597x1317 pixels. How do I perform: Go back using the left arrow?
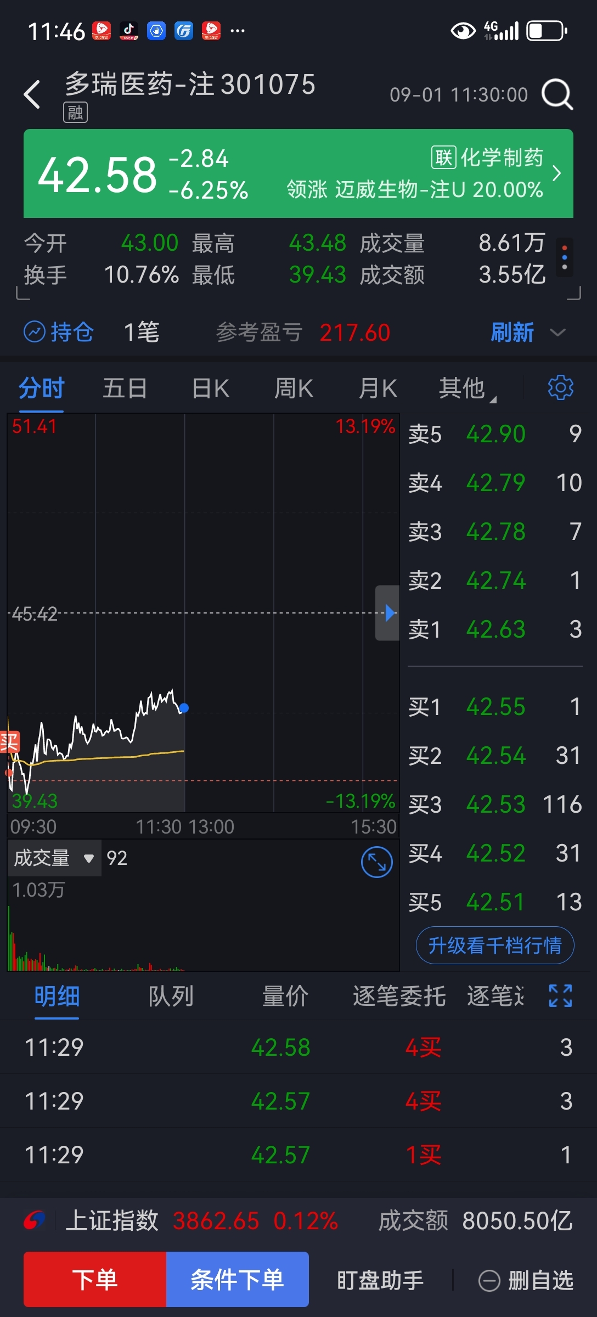tap(32, 94)
